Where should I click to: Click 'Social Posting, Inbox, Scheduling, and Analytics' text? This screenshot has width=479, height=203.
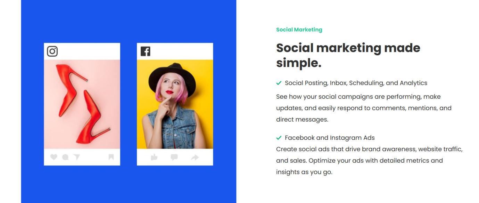click(356, 83)
